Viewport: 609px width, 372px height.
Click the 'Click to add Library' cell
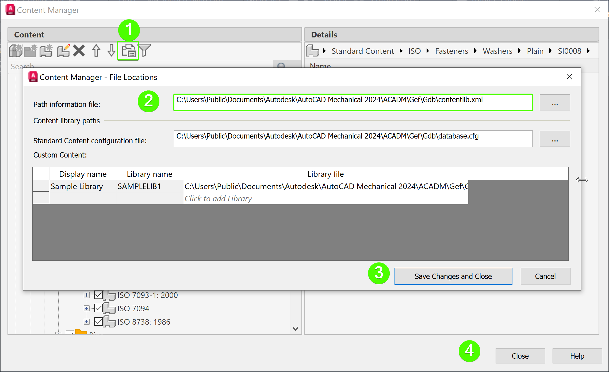218,199
